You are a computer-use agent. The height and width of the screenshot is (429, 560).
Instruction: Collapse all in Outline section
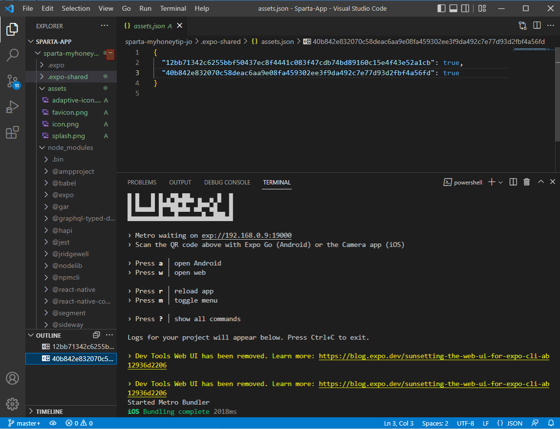(x=96, y=335)
